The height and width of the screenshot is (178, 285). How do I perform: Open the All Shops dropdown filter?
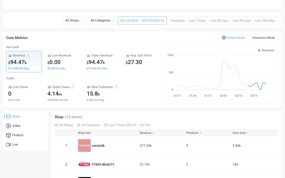pyautogui.click(x=74, y=21)
